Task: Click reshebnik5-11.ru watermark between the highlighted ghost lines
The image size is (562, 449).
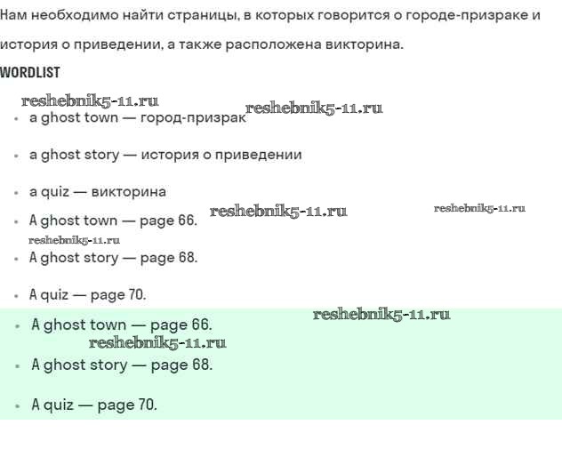Action: point(157,343)
